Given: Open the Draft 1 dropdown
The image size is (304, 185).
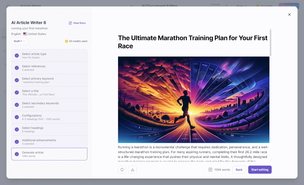Looking at the screenshot, I should pyautogui.click(x=19, y=41).
